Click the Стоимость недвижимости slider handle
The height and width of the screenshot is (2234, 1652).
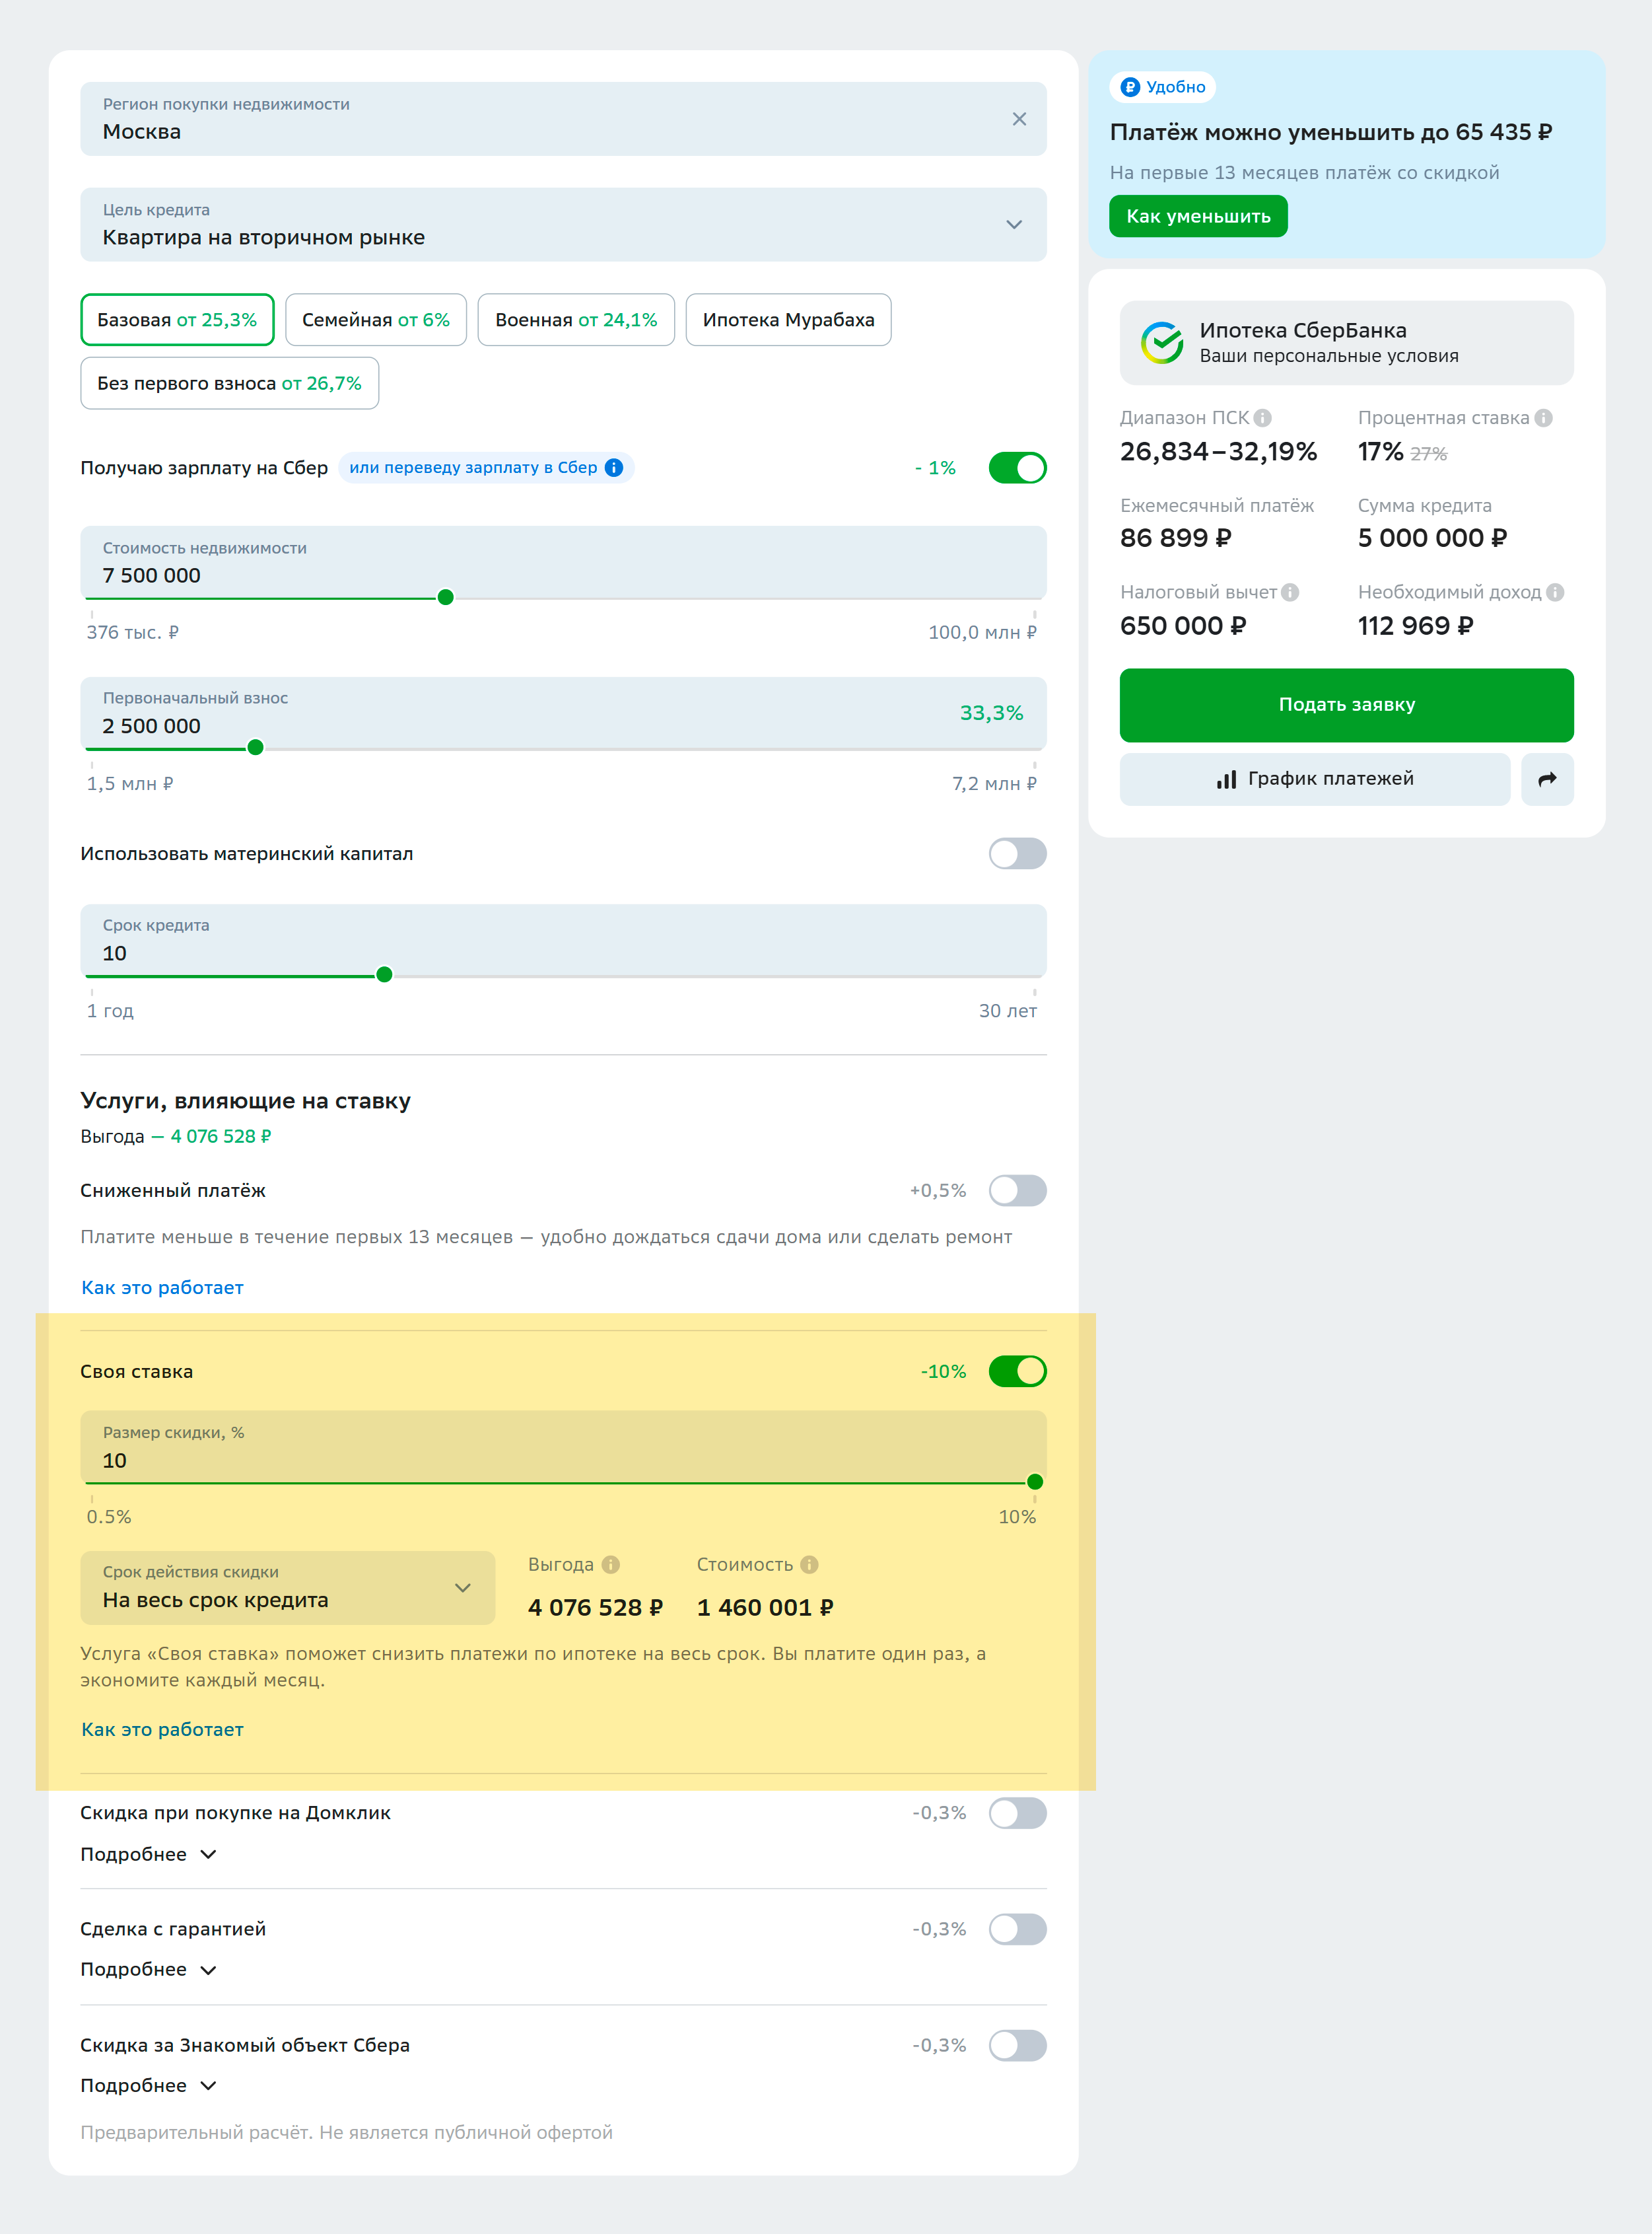click(x=446, y=598)
